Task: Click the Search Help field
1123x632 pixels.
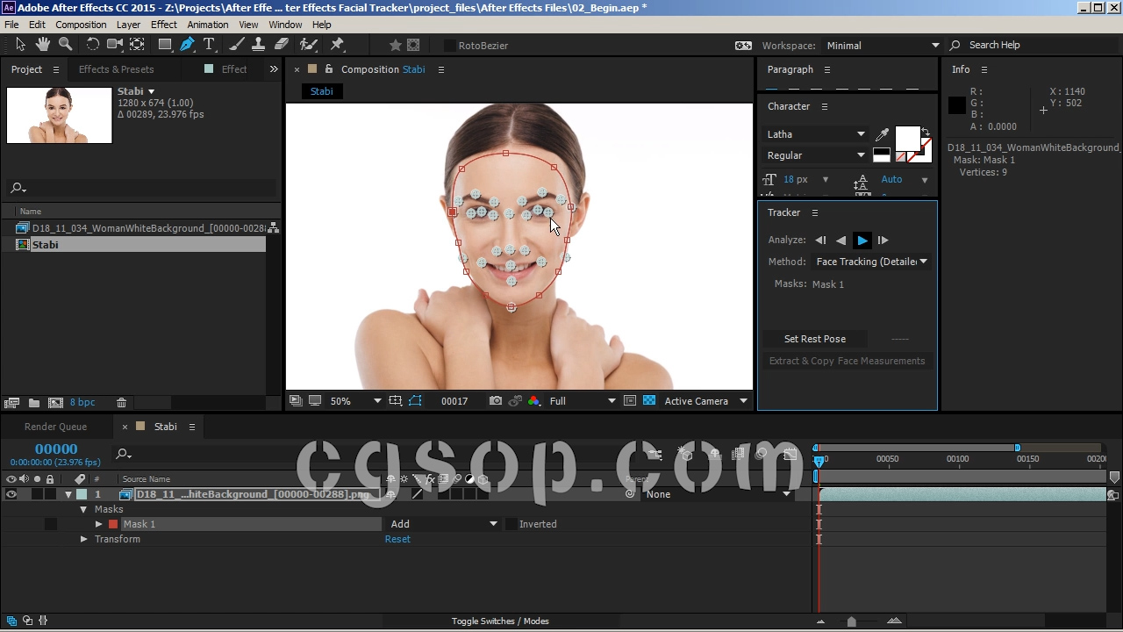Action: (1031, 45)
